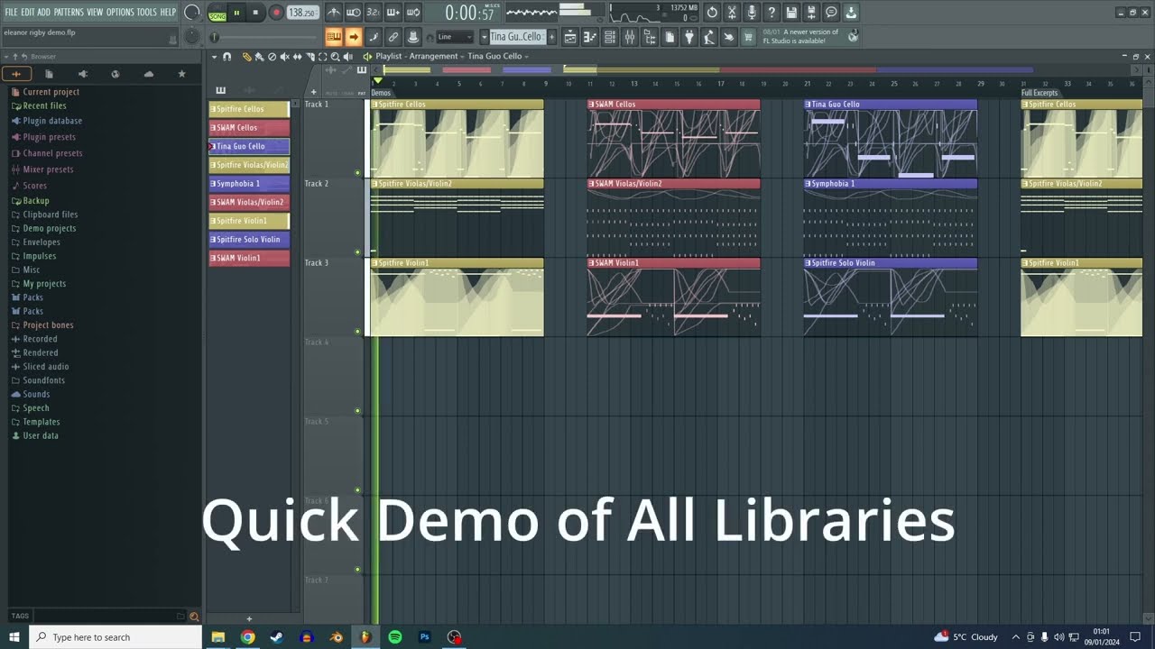Click the shopping cart icon
Image resolution: width=1155 pixels, height=649 pixels.
point(748,37)
